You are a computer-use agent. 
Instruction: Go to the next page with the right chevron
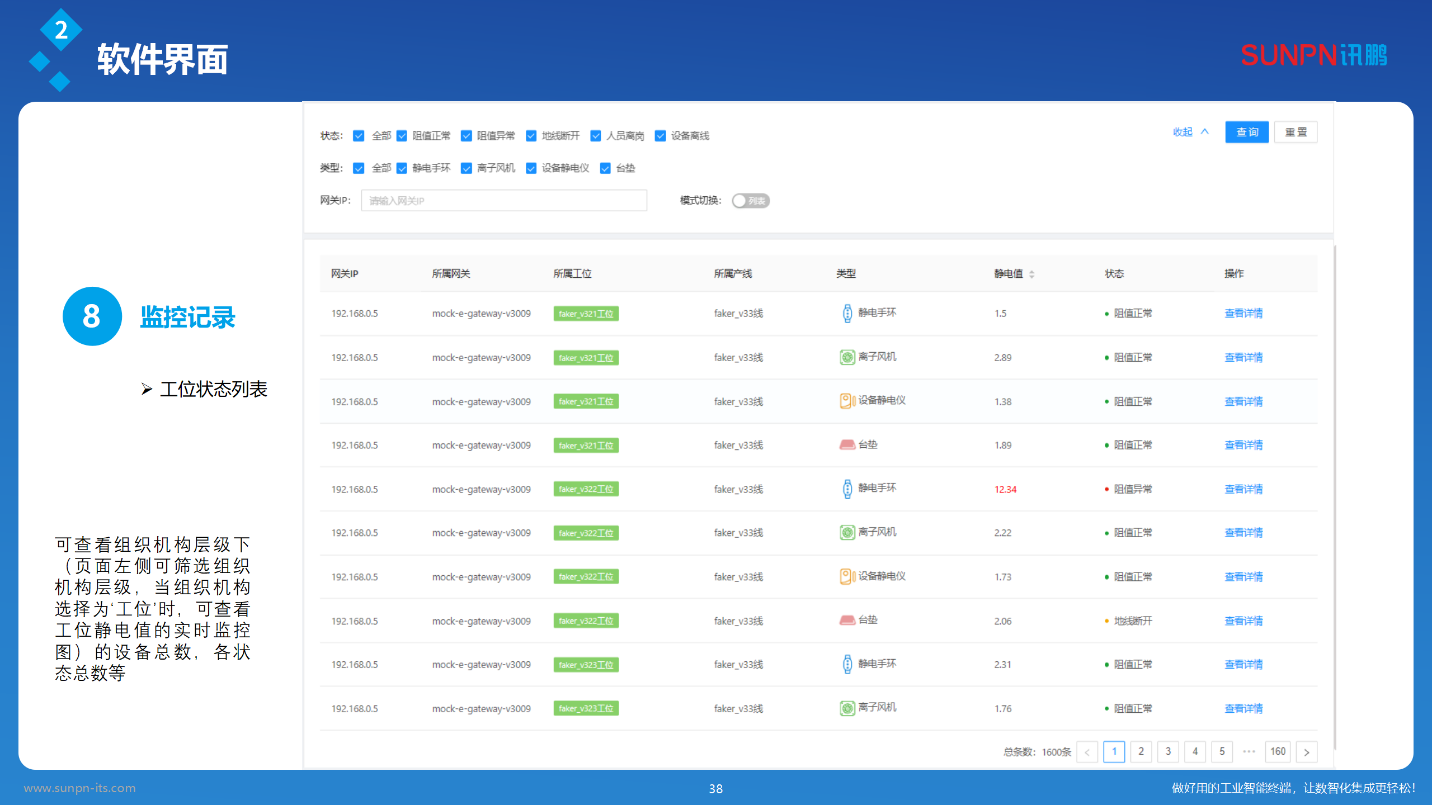click(1306, 752)
